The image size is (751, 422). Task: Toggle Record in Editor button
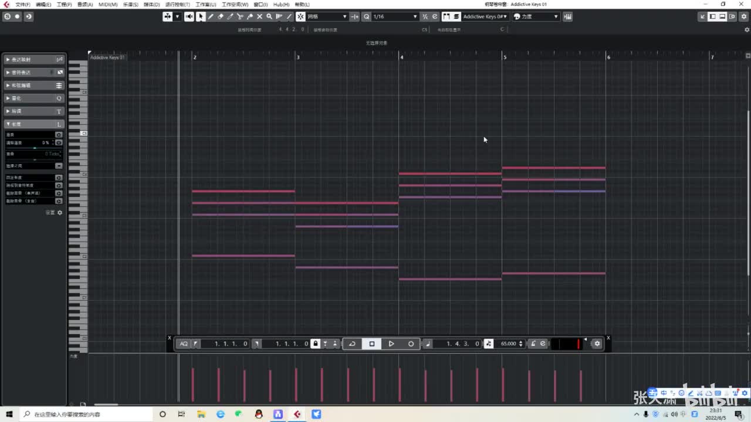pos(18,16)
